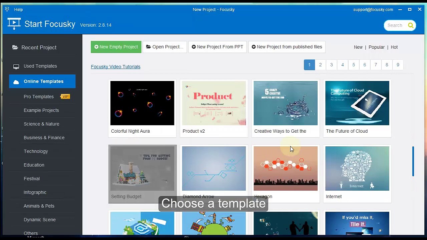Choose Festival category
Screen dimensions: 427x240
click(x=32, y=179)
